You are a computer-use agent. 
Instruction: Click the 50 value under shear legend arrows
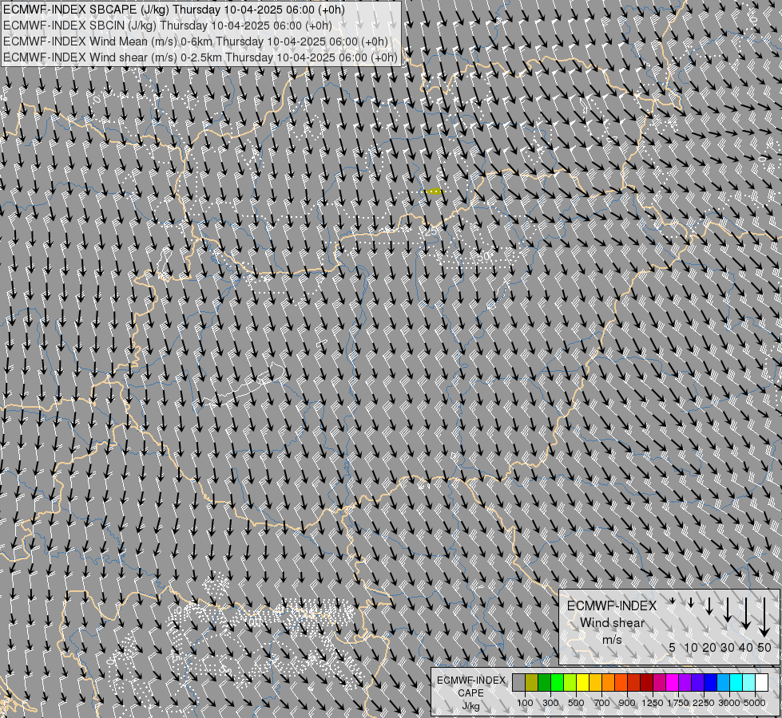click(764, 647)
